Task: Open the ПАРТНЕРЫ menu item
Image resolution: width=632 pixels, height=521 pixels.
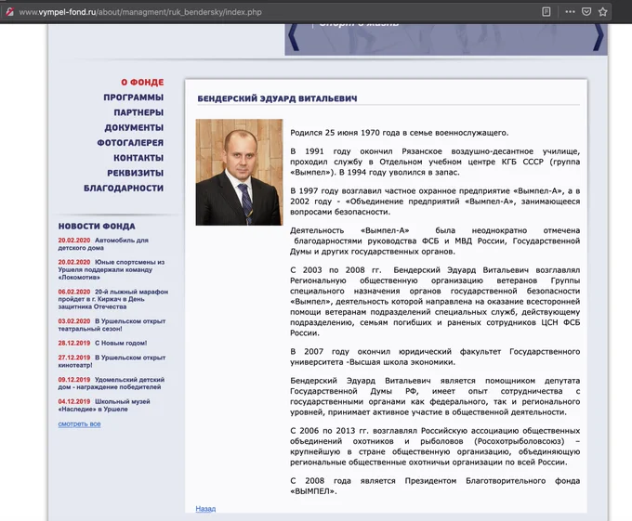Action: coord(138,112)
